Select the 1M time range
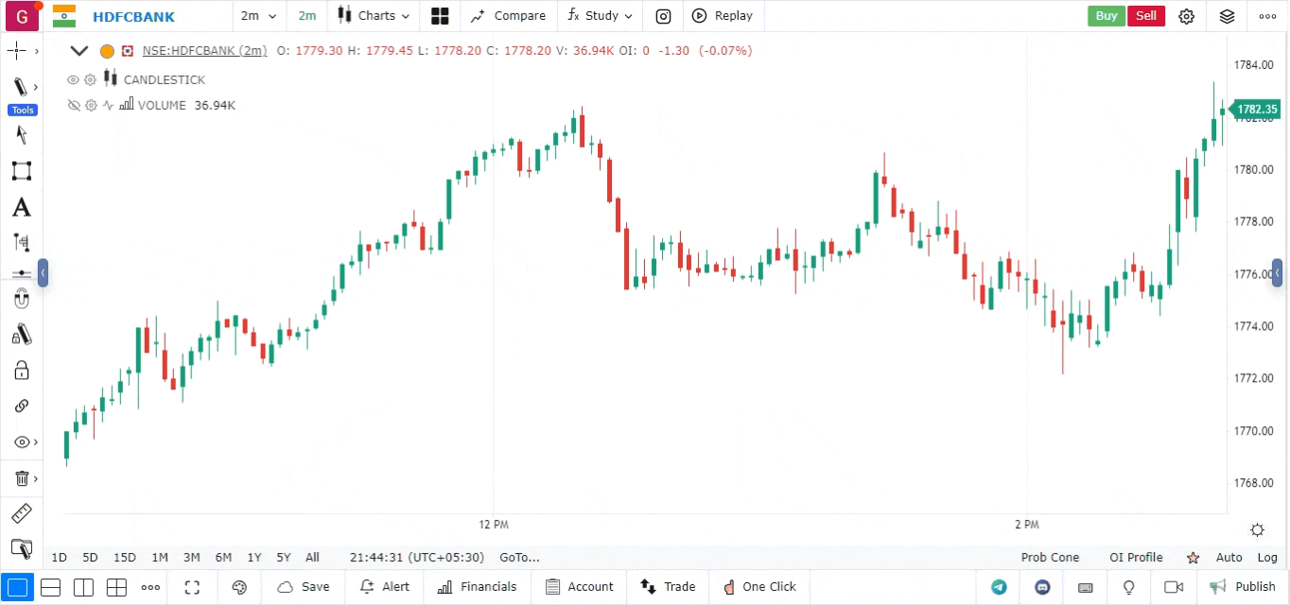This screenshot has width=1290, height=605. click(160, 558)
